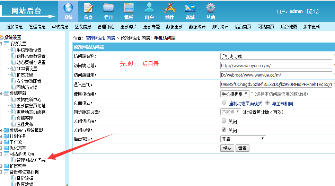Open the 其他 gear icon section
The image size is (335, 186).
pos(210,11)
